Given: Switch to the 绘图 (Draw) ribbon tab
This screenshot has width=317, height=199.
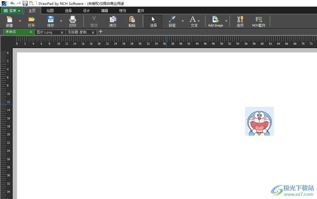Looking at the screenshot, I should click(50, 11).
